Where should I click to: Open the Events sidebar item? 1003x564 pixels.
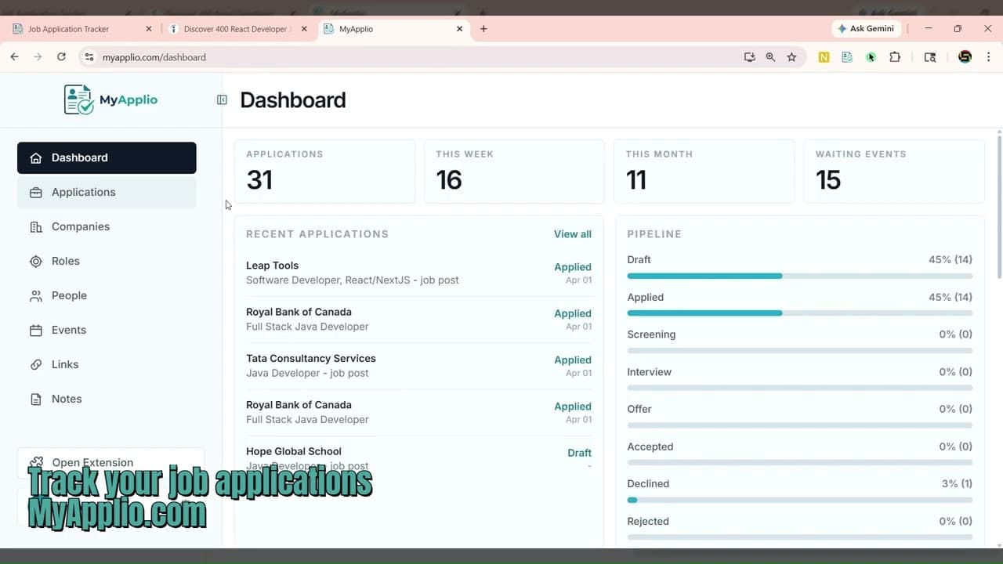[x=107, y=330]
